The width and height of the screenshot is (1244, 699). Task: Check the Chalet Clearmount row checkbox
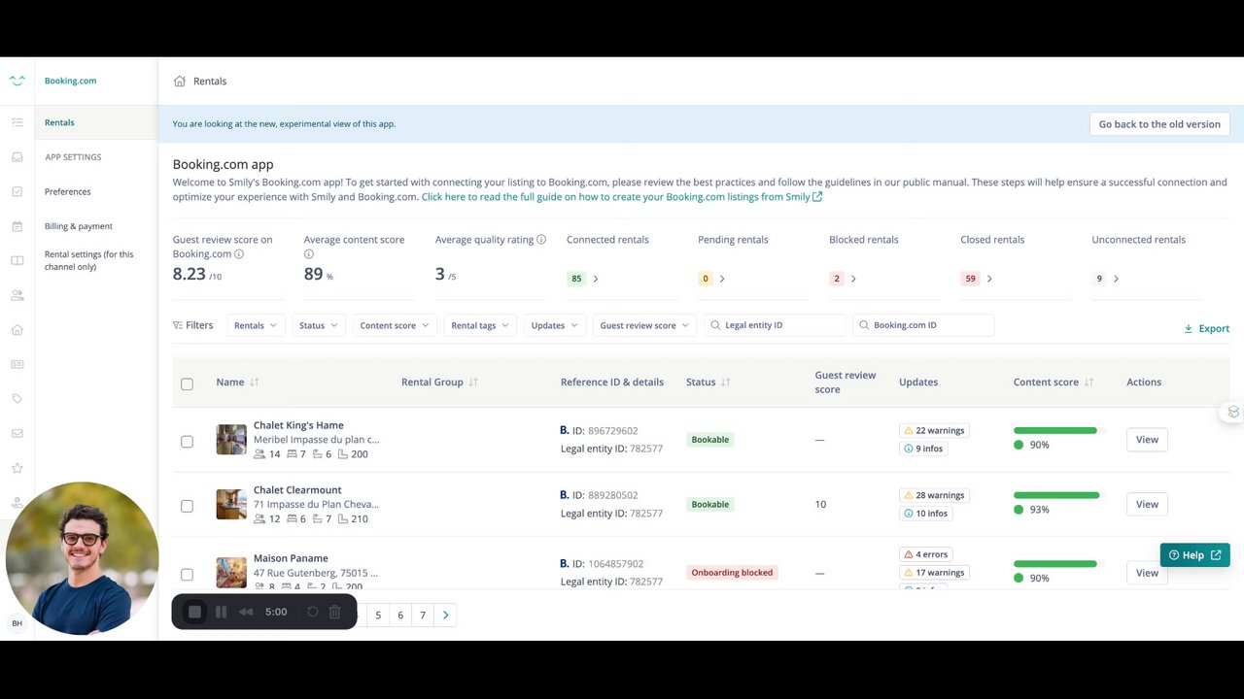point(187,506)
